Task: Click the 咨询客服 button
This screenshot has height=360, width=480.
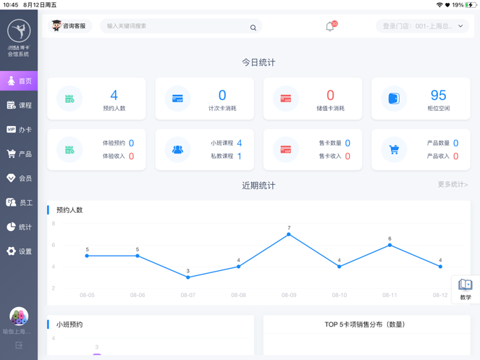Action: click(70, 26)
